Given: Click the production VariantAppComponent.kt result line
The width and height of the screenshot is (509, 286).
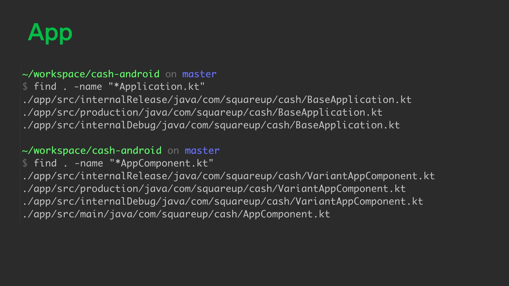Looking at the screenshot, I should coord(214,189).
